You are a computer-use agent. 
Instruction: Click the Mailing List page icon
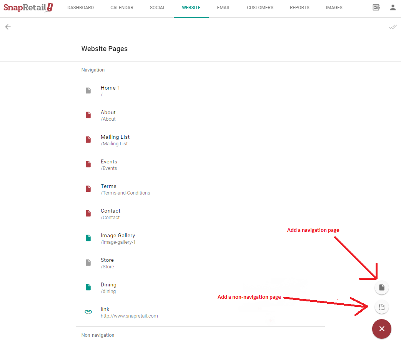(x=88, y=140)
